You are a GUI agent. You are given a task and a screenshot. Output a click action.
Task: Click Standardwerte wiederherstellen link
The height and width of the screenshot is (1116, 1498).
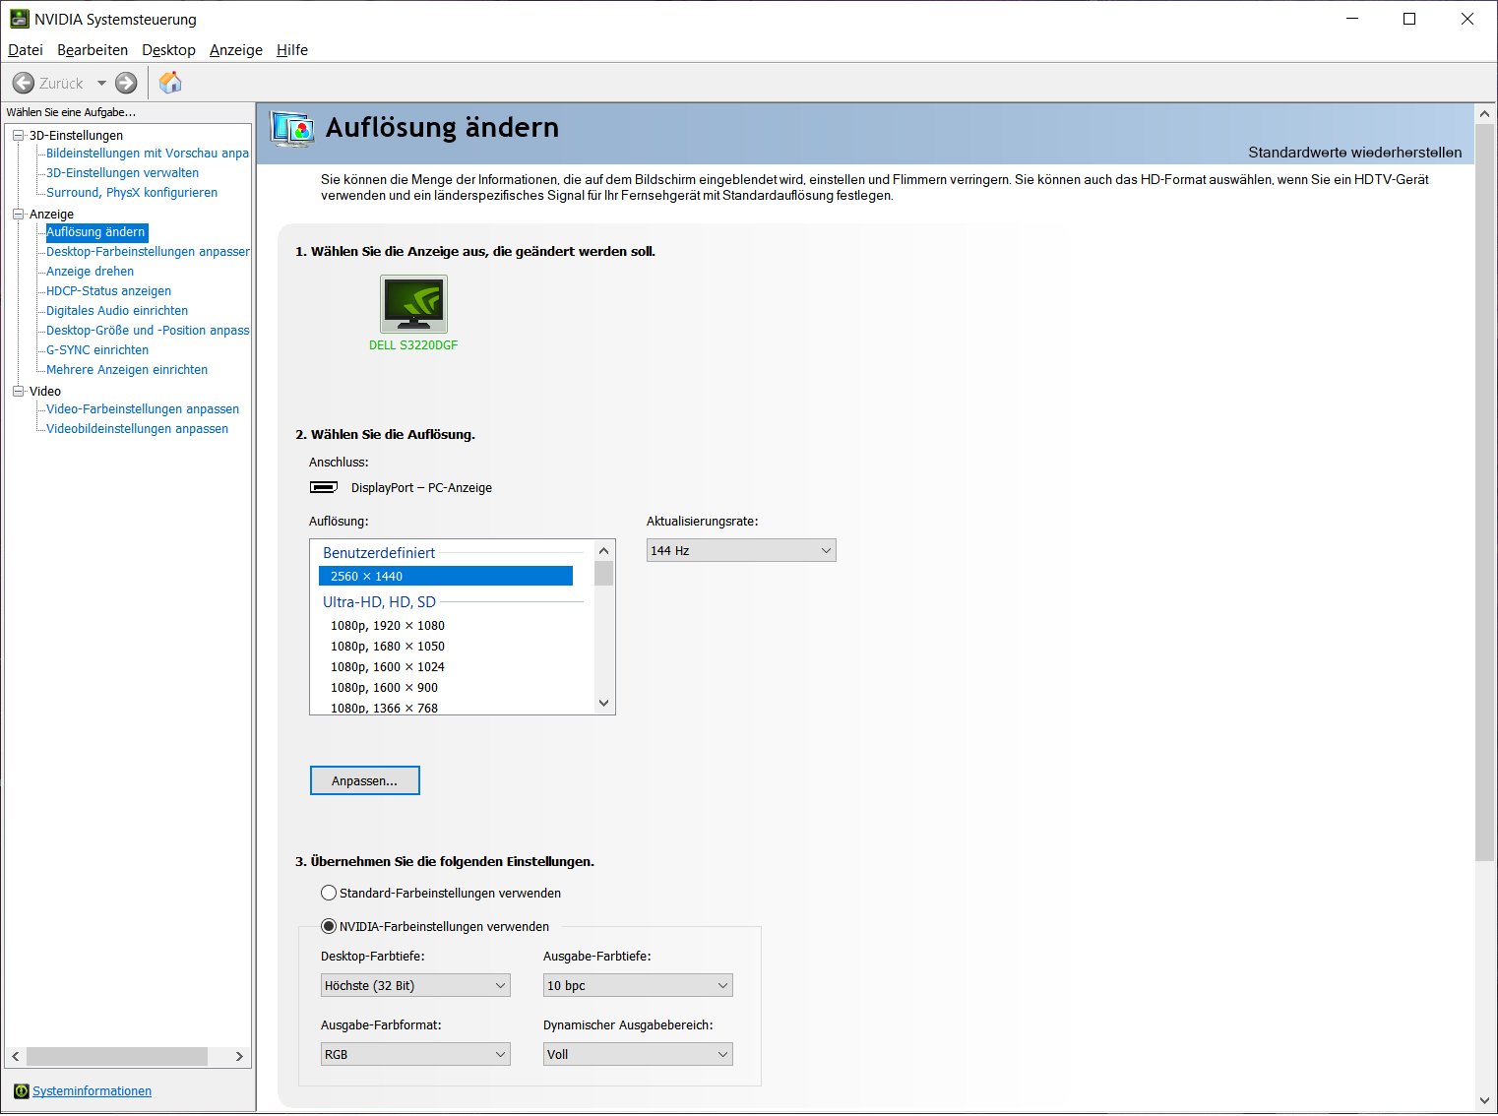coord(1355,153)
